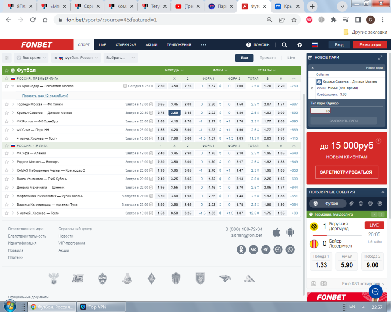Favorite the ФК Краснодар — Локомотив Москва match
Screen dimensions: 391x312
point(7,86)
